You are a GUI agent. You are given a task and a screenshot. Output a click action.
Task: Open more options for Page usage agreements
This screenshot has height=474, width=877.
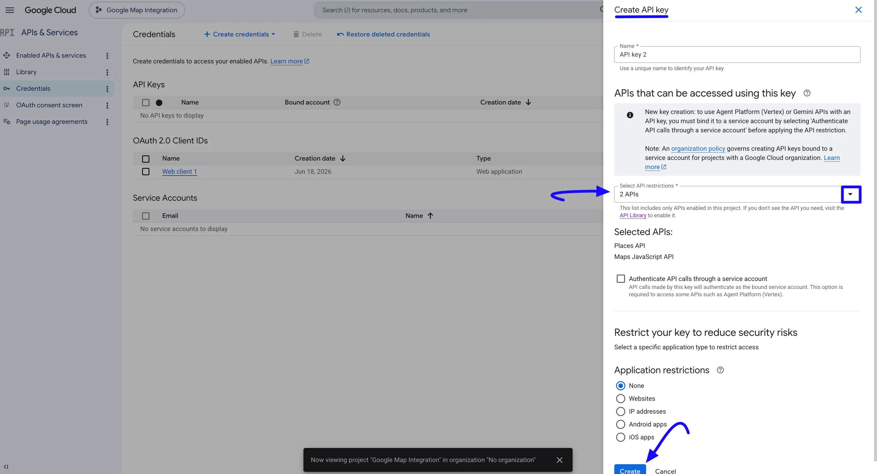click(107, 122)
